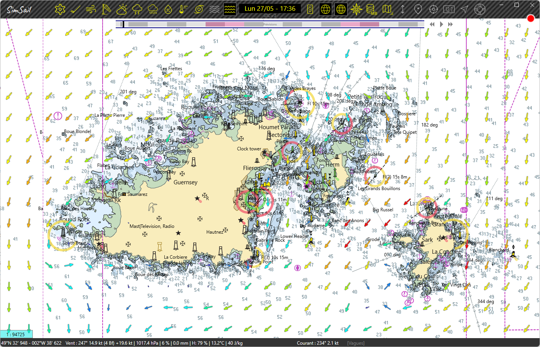This screenshot has height=347, width=540.
Task: Click the windsock icon
Action: pyautogui.click(x=106, y=9)
